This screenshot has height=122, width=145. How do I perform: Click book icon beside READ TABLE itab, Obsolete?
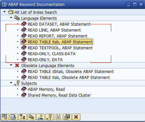(x=24, y=77)
